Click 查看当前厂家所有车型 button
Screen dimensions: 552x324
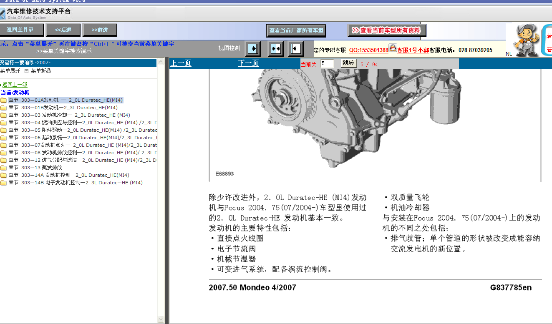296,30
